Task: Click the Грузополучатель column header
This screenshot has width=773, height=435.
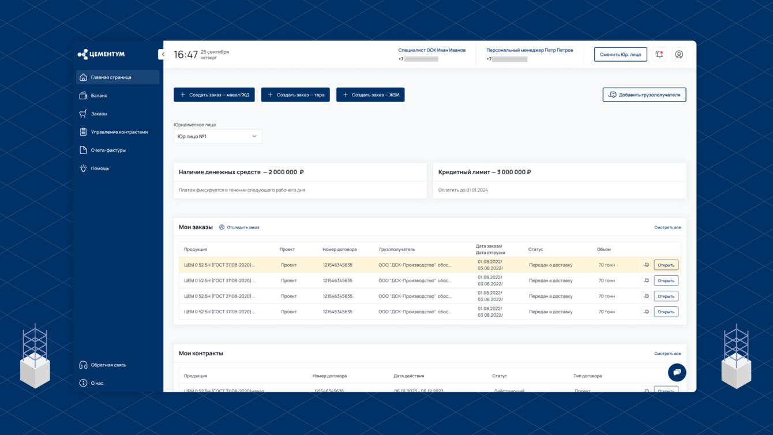Action: click(x=397, y=249)
